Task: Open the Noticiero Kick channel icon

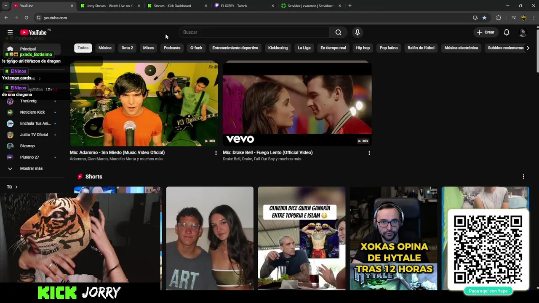Action: point(10,112)
